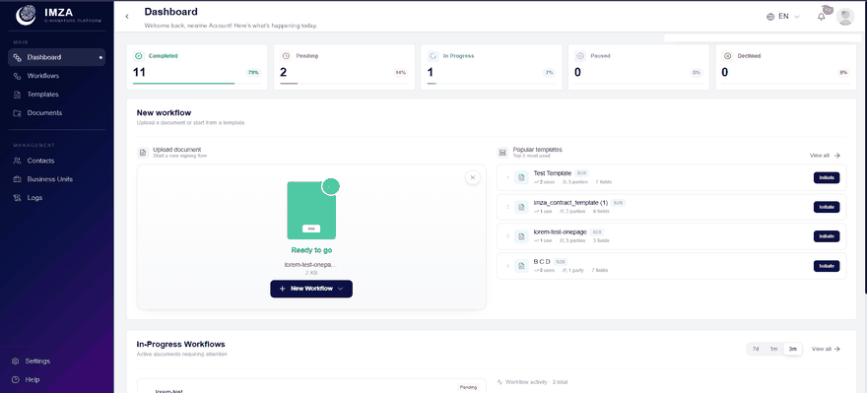This screenshot has width=867, height=393.
Task: Open Dashboard in the sidebar
Action: point(56,57)
